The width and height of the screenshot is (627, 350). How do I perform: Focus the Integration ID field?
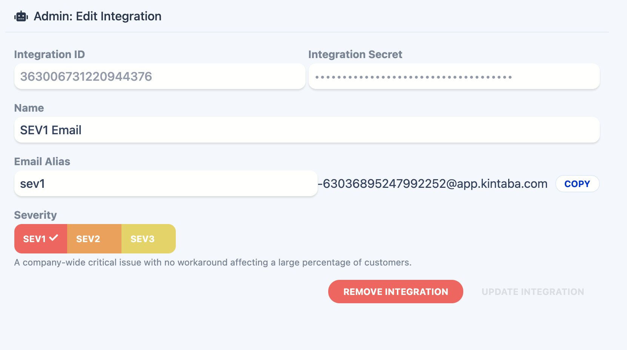(160, 77)
